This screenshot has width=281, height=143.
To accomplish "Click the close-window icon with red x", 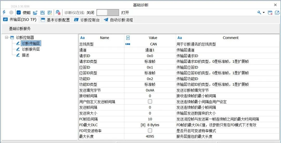I will tap(270, 12).
